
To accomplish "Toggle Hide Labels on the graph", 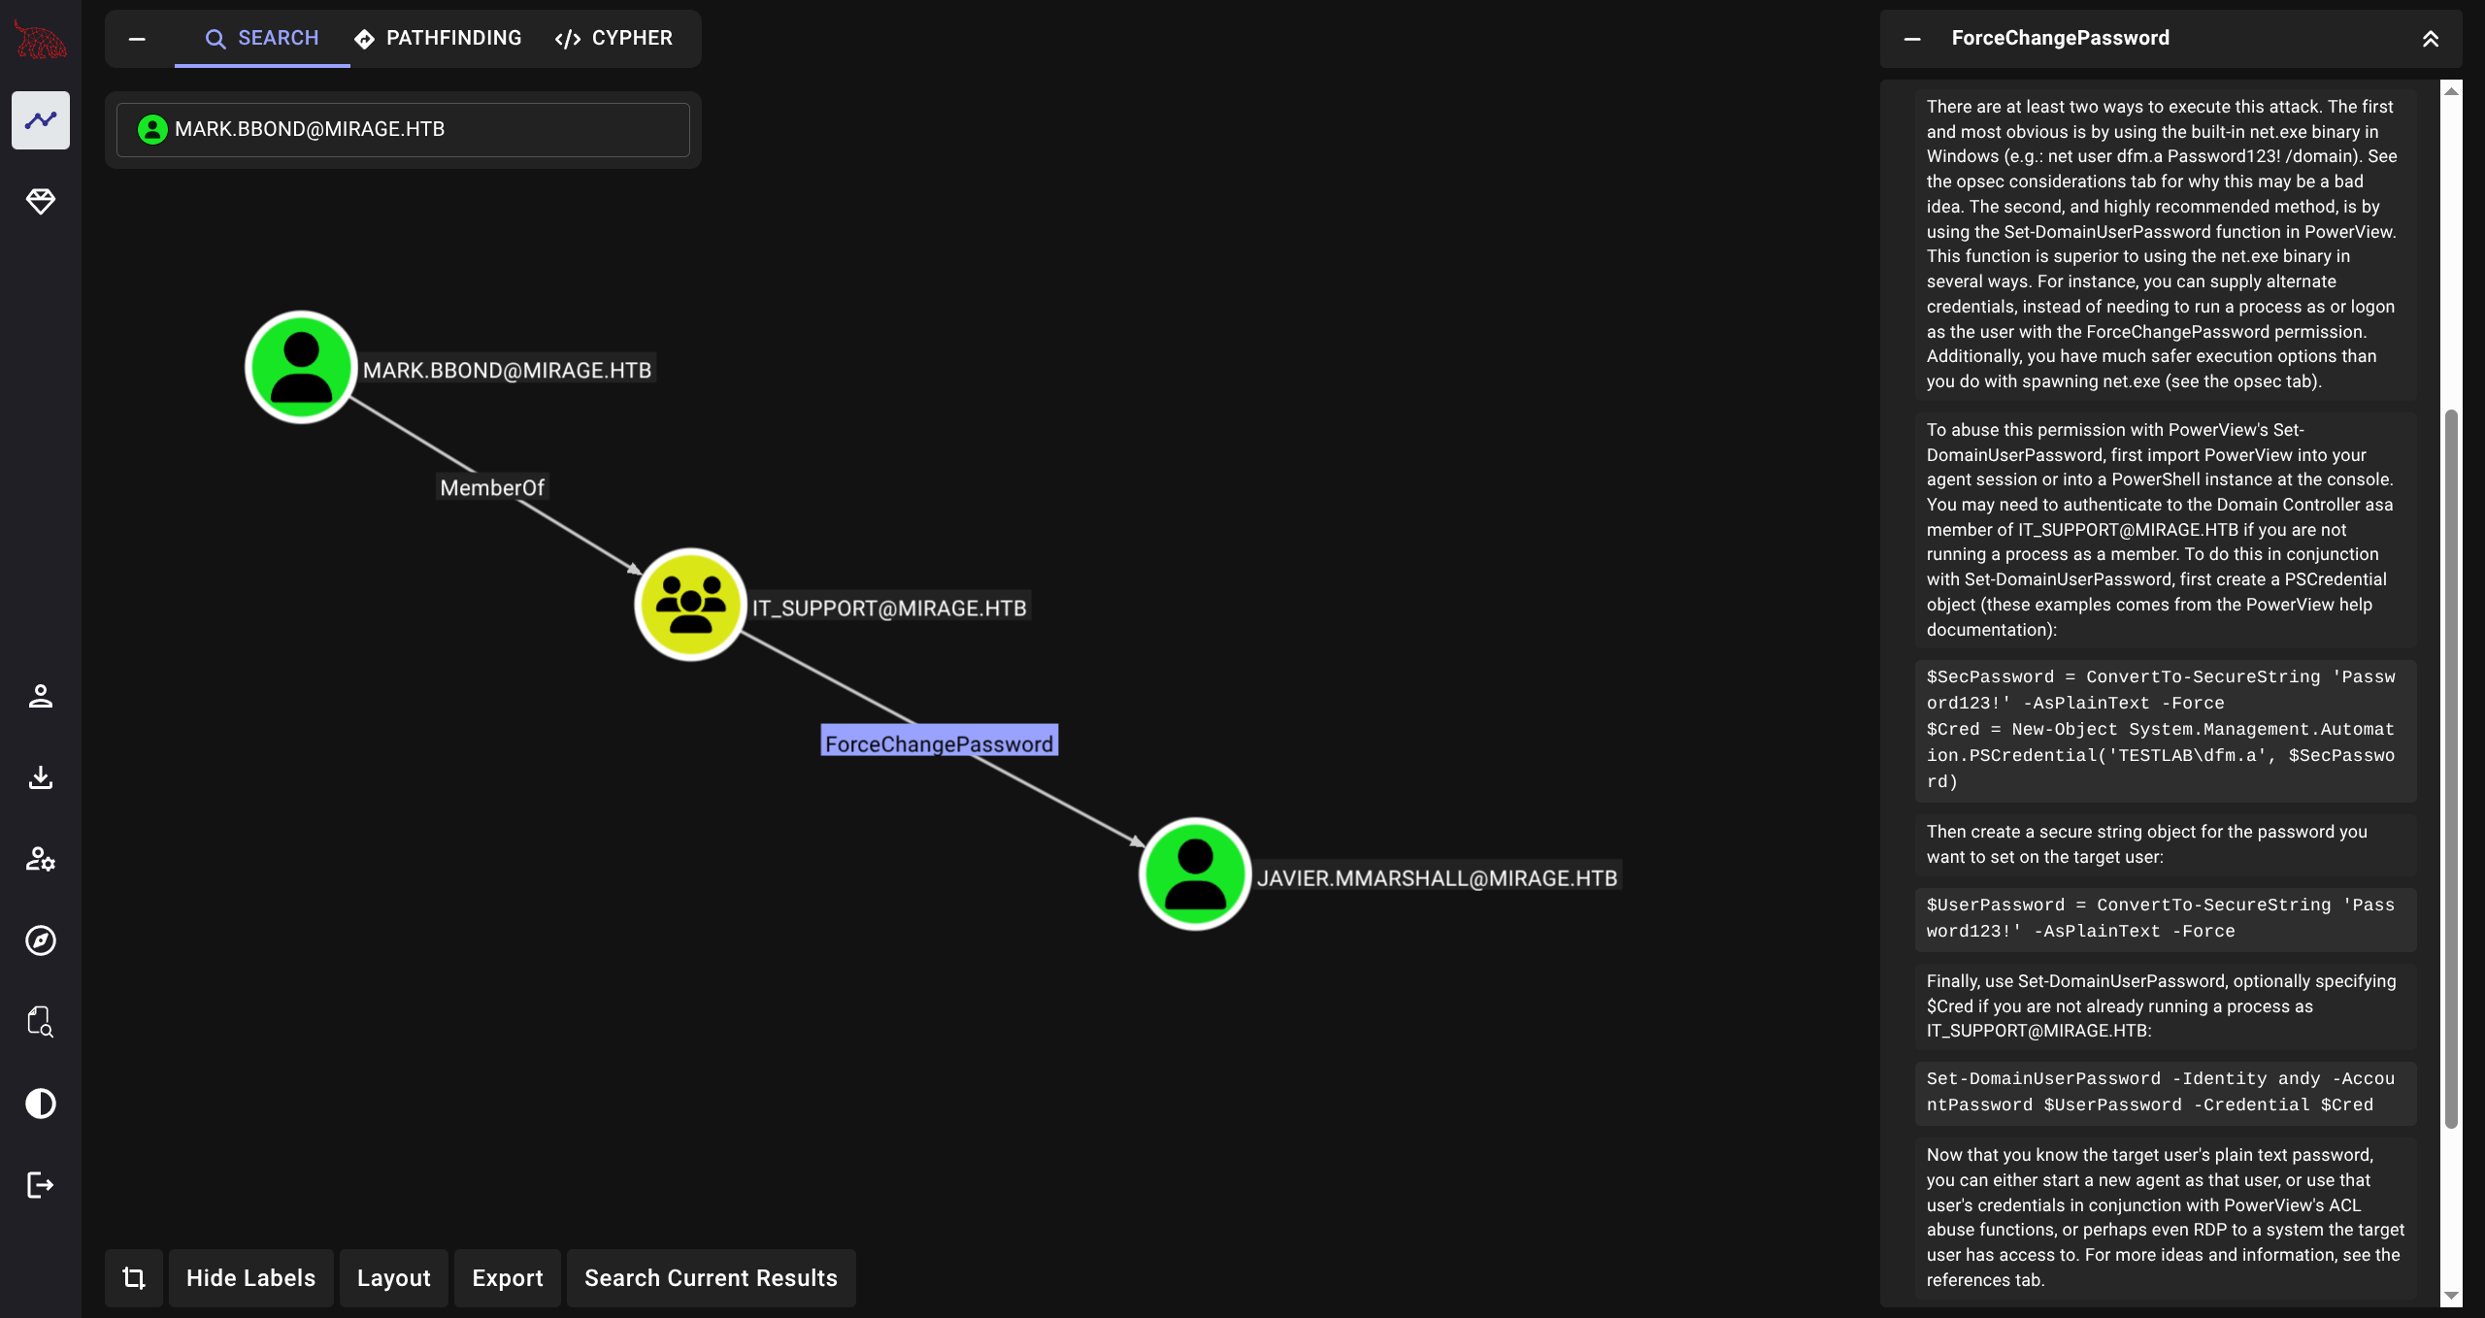I will point(250,1278).
